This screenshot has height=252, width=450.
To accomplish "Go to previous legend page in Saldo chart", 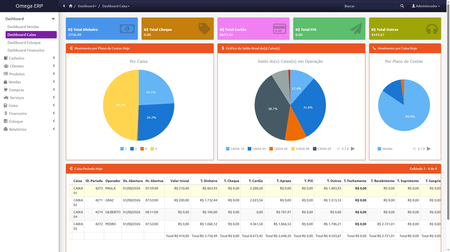I will pos(338,149).
